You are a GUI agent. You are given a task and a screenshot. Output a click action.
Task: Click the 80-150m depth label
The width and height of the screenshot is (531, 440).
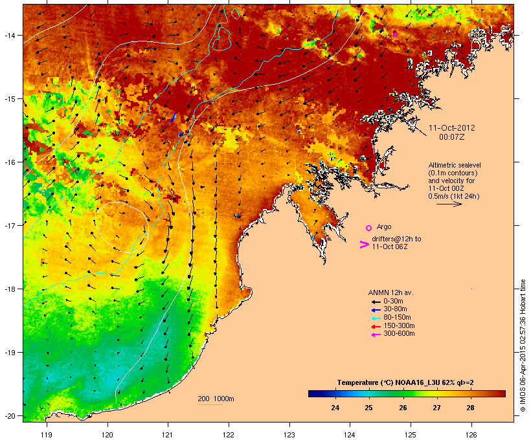pos(397,318)
